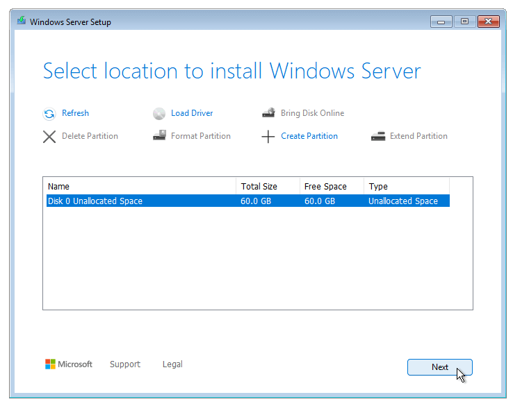This screenshot has height=404, width=513.
Task: Click the Load Driver disc icon
Action: click(159, 114)
